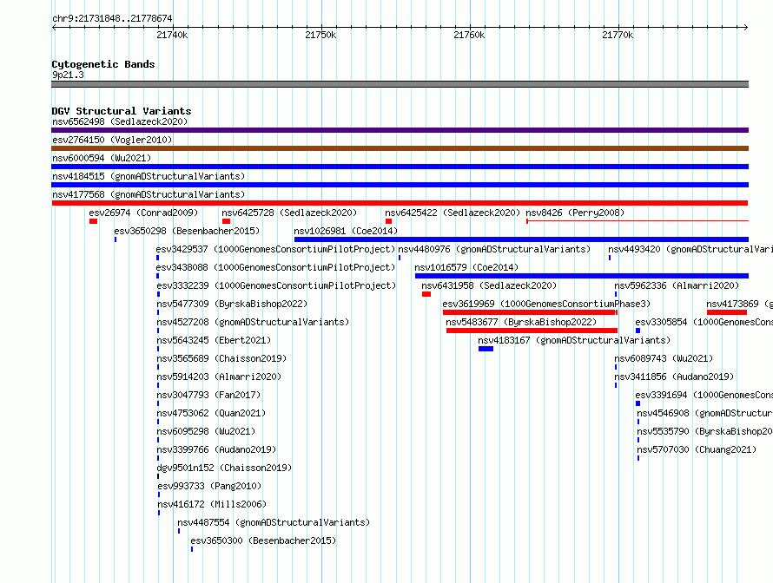This screenshot has width=773, height=583.
Task: Click nsv4527208 gnomAD variant label
Action: click(x=253, y=322)
